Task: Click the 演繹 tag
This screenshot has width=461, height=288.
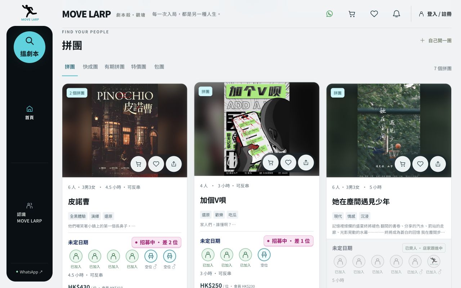Action: (x=95, y=216)
